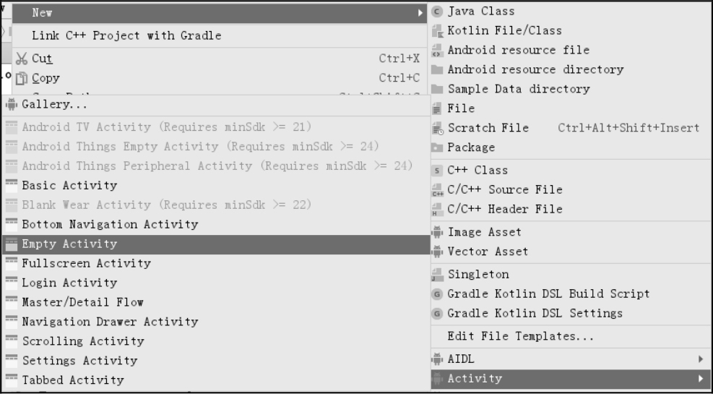The width and height of the screenshot is (713, 394).
Task: Select Link C++ Project with Gradle
Action: 126,35
